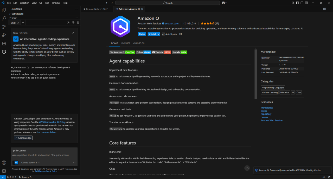
Task: Toggle the Auto Update checkbox
Action: (163, 34)
